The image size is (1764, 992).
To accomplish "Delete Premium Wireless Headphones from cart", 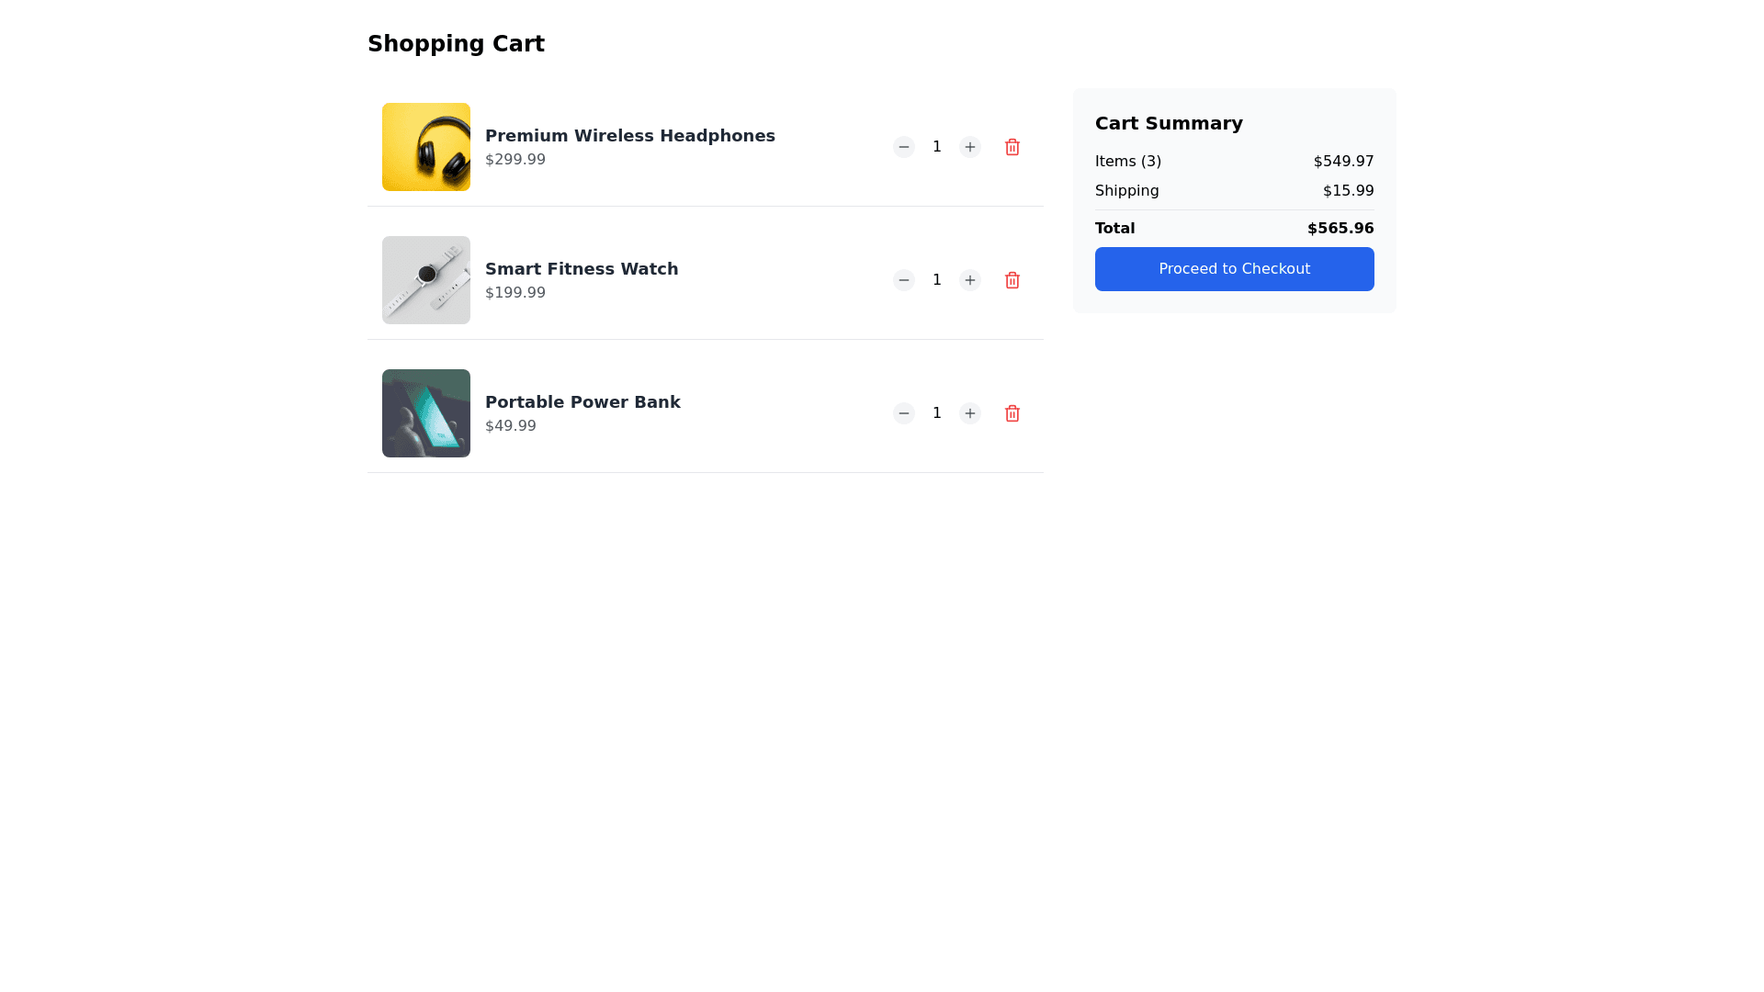I will [1012, 147].
